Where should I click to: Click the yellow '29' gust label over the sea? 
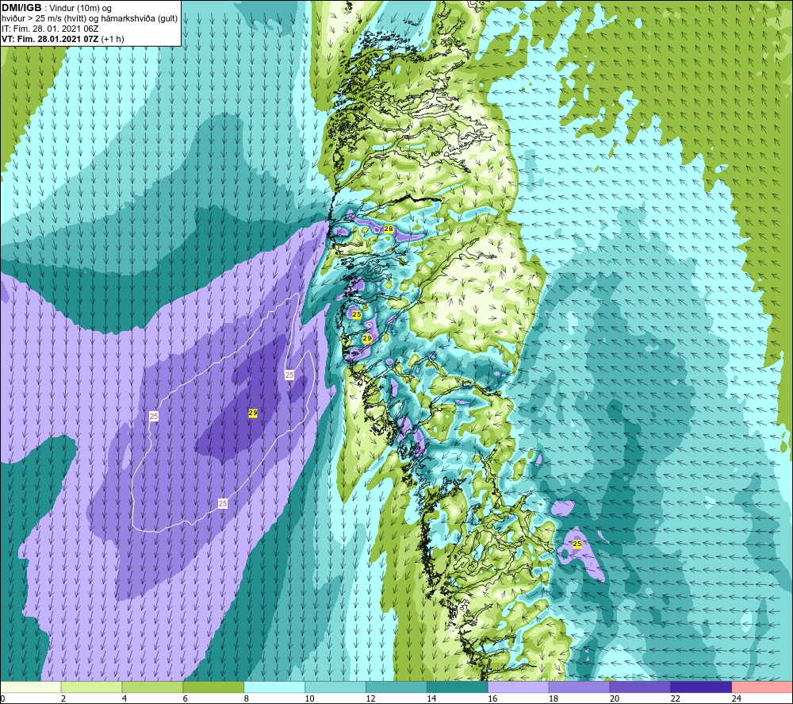(253, 413)
